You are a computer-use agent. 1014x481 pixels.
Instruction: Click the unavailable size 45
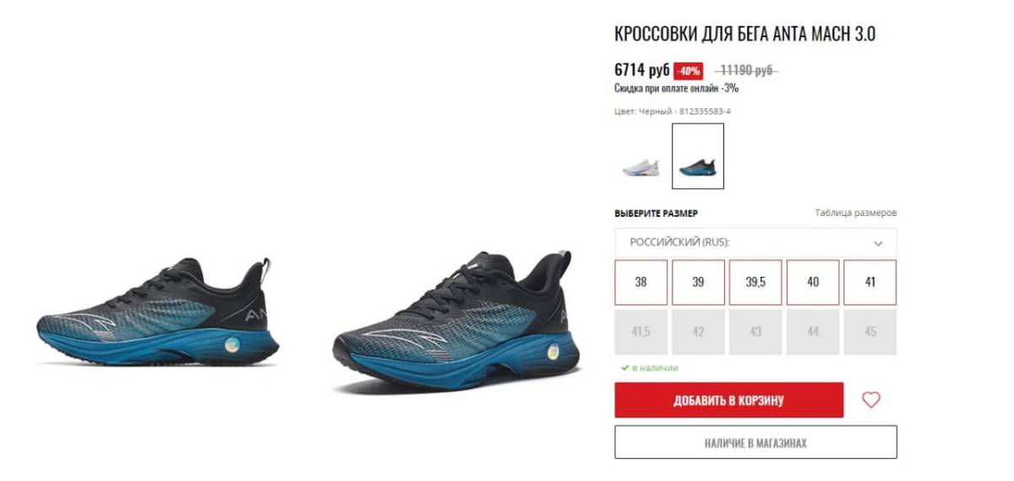pos(870,332)
